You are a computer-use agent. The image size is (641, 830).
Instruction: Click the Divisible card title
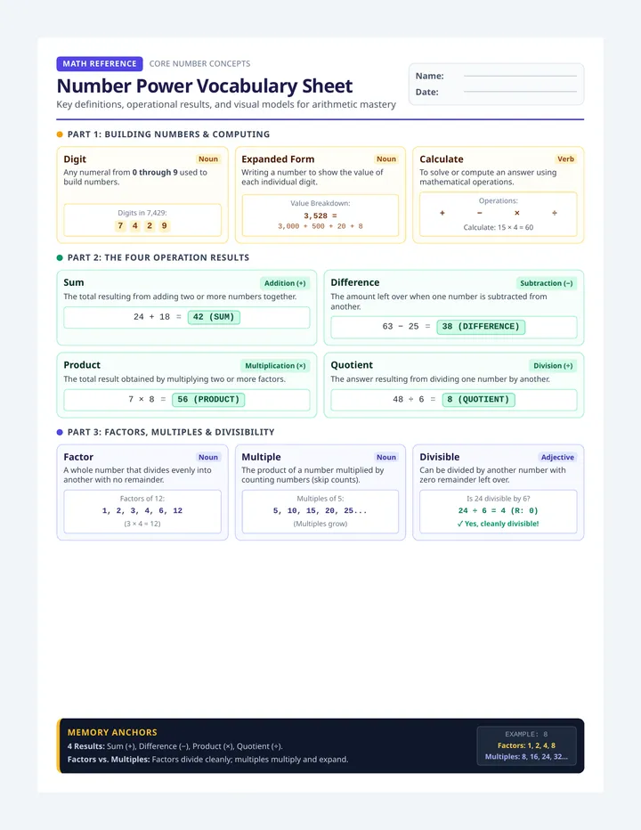tap(439, 458)
